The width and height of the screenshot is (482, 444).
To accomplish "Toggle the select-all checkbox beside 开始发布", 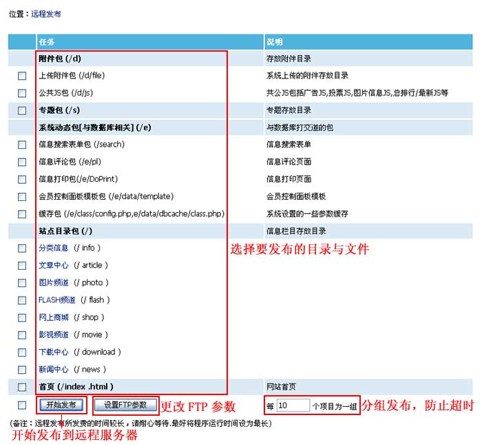I will pyautogui.click(x=22, y=405).
